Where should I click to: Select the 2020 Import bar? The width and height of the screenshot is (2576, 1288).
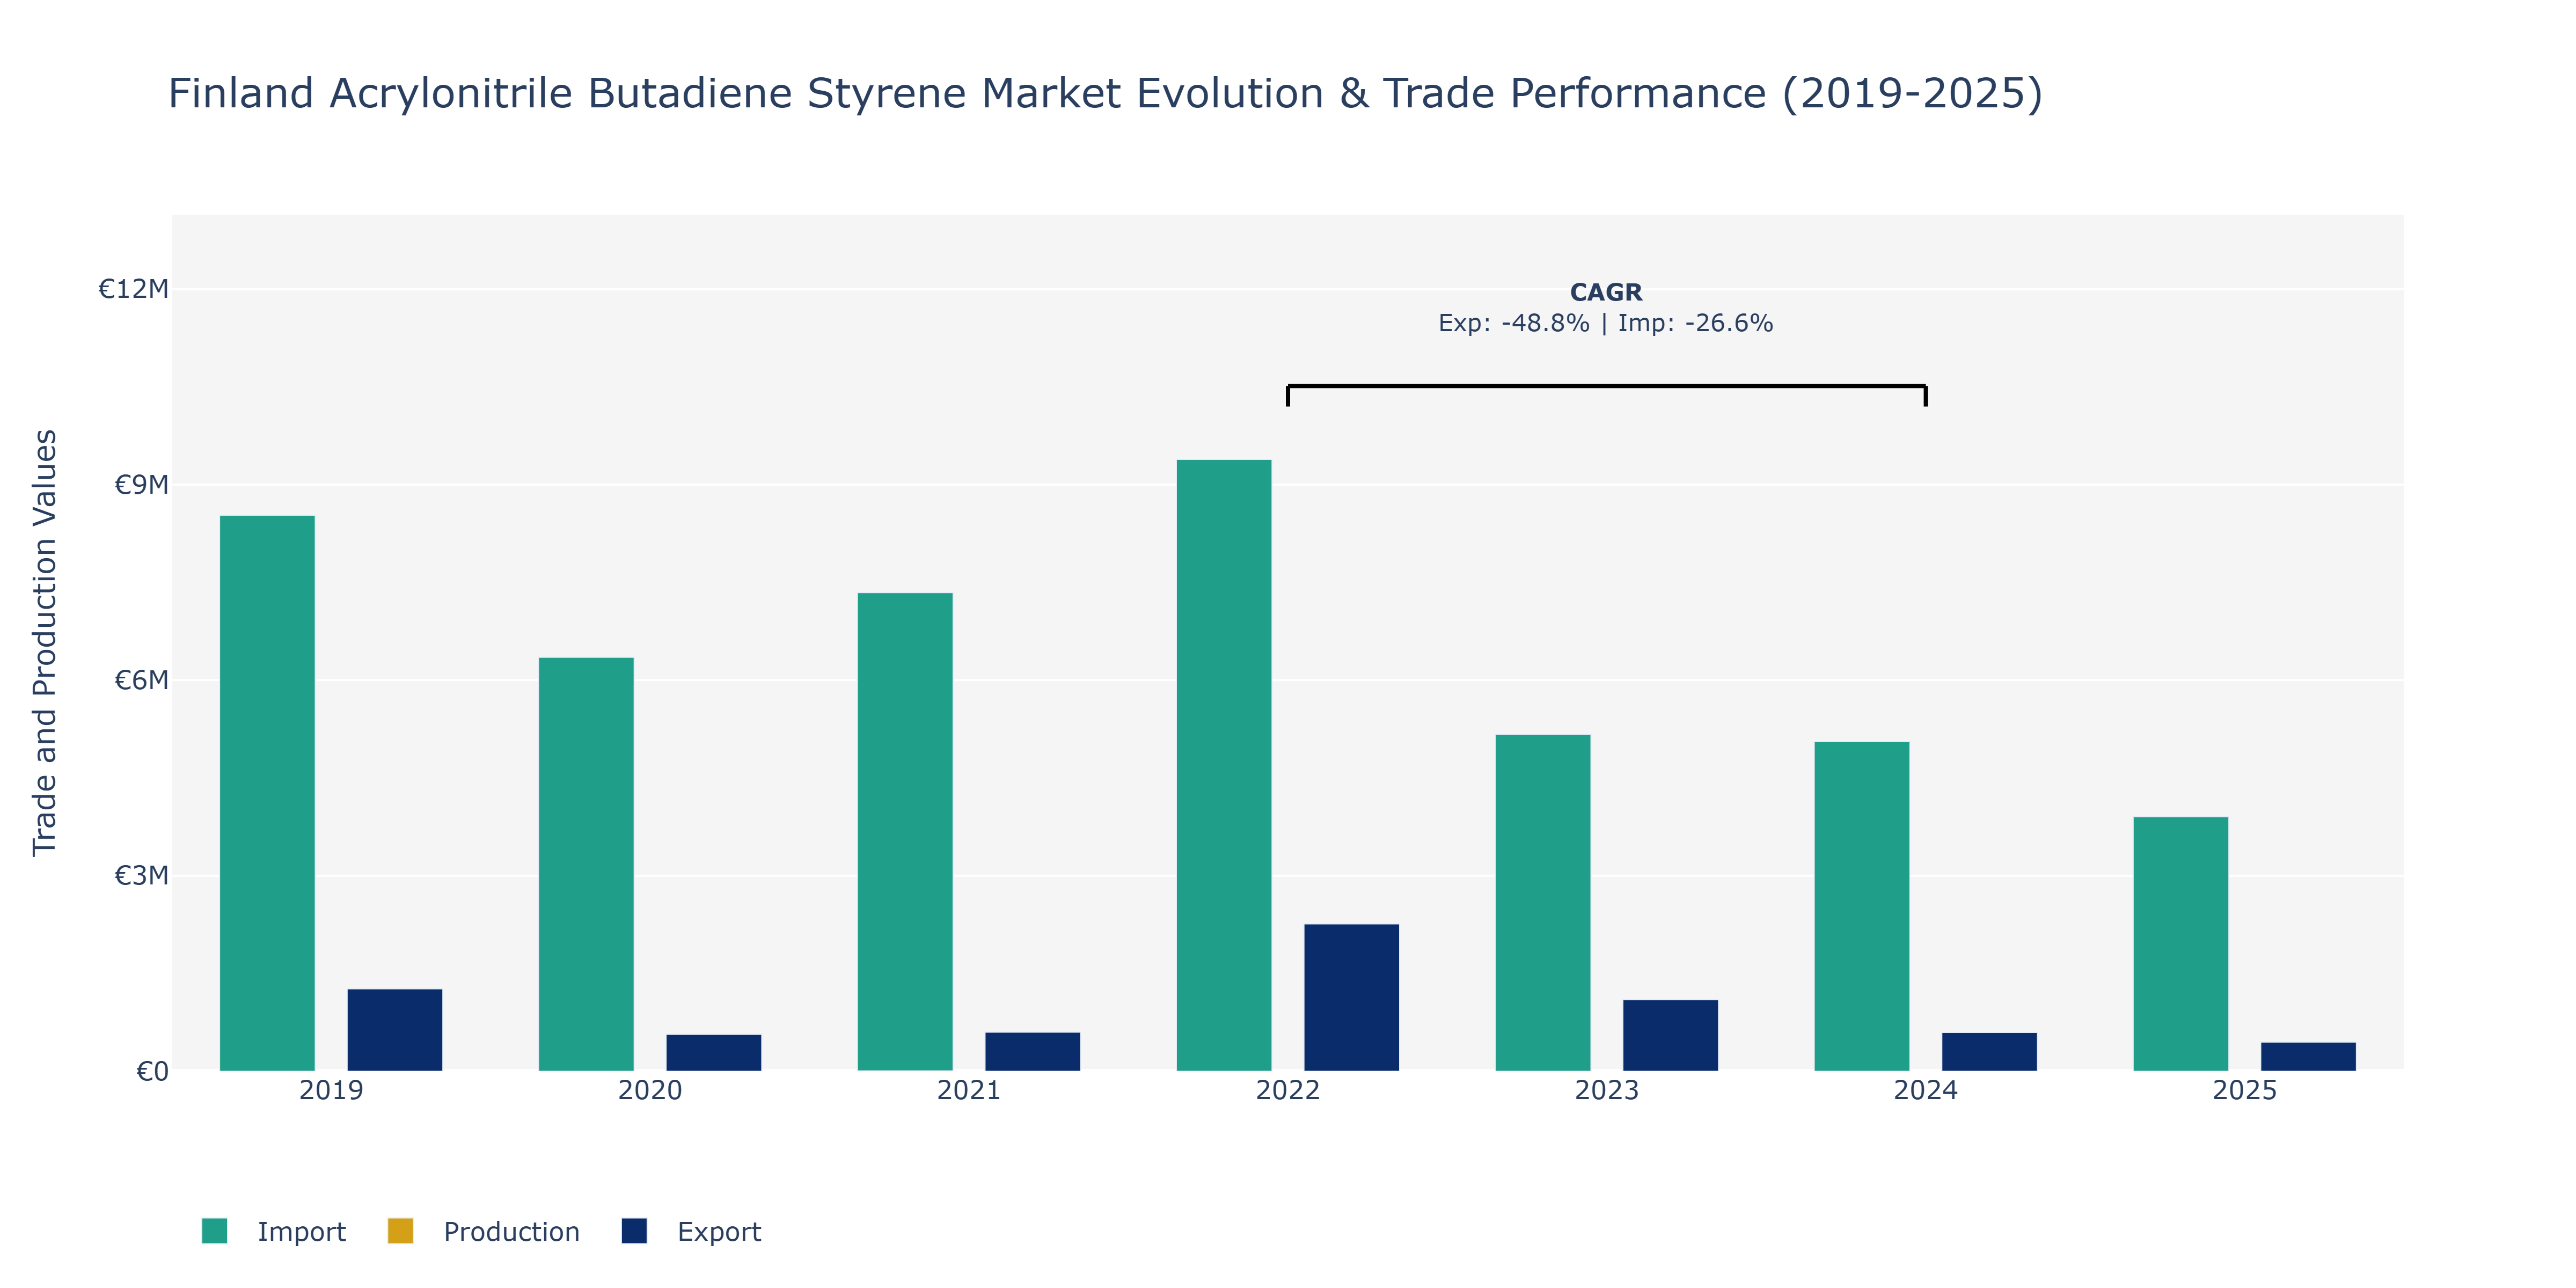(x=586, y=864)
